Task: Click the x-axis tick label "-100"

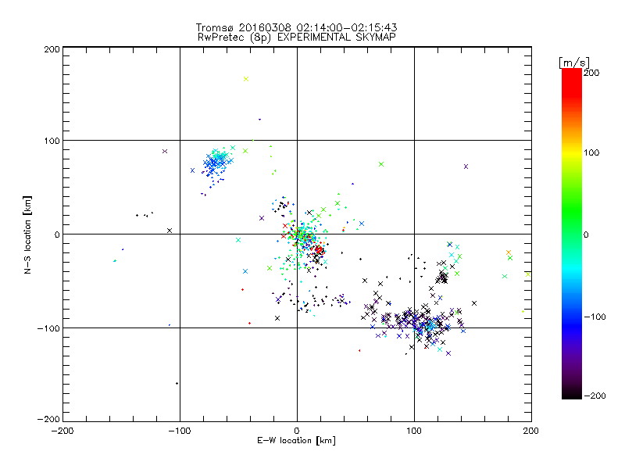Action: point(180,431)
